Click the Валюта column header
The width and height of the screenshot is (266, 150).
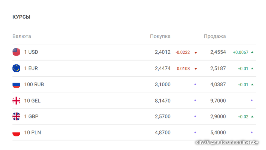click(x=22, y=36)
